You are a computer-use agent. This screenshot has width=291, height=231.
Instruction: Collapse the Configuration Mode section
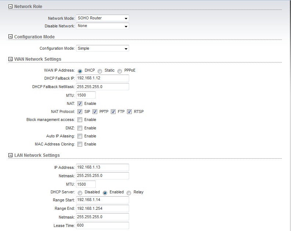pos(10,37)
